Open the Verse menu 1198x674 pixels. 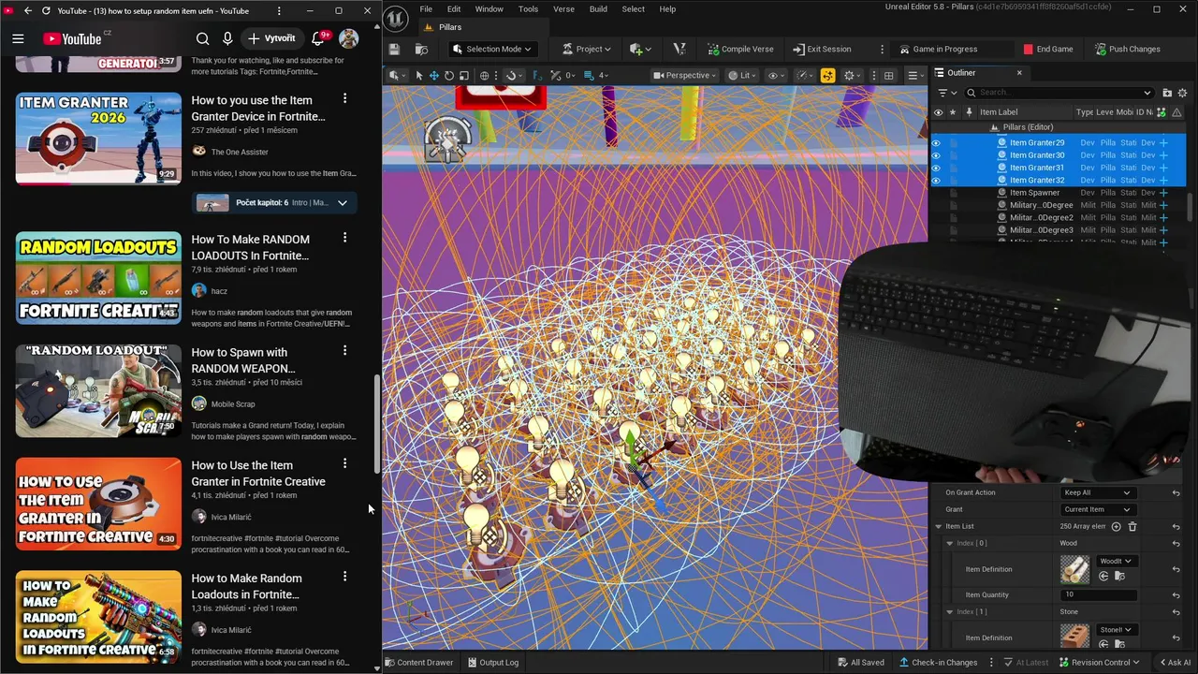tap(563, 9)
